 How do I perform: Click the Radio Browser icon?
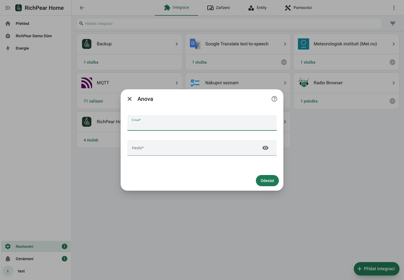[304, 83]
